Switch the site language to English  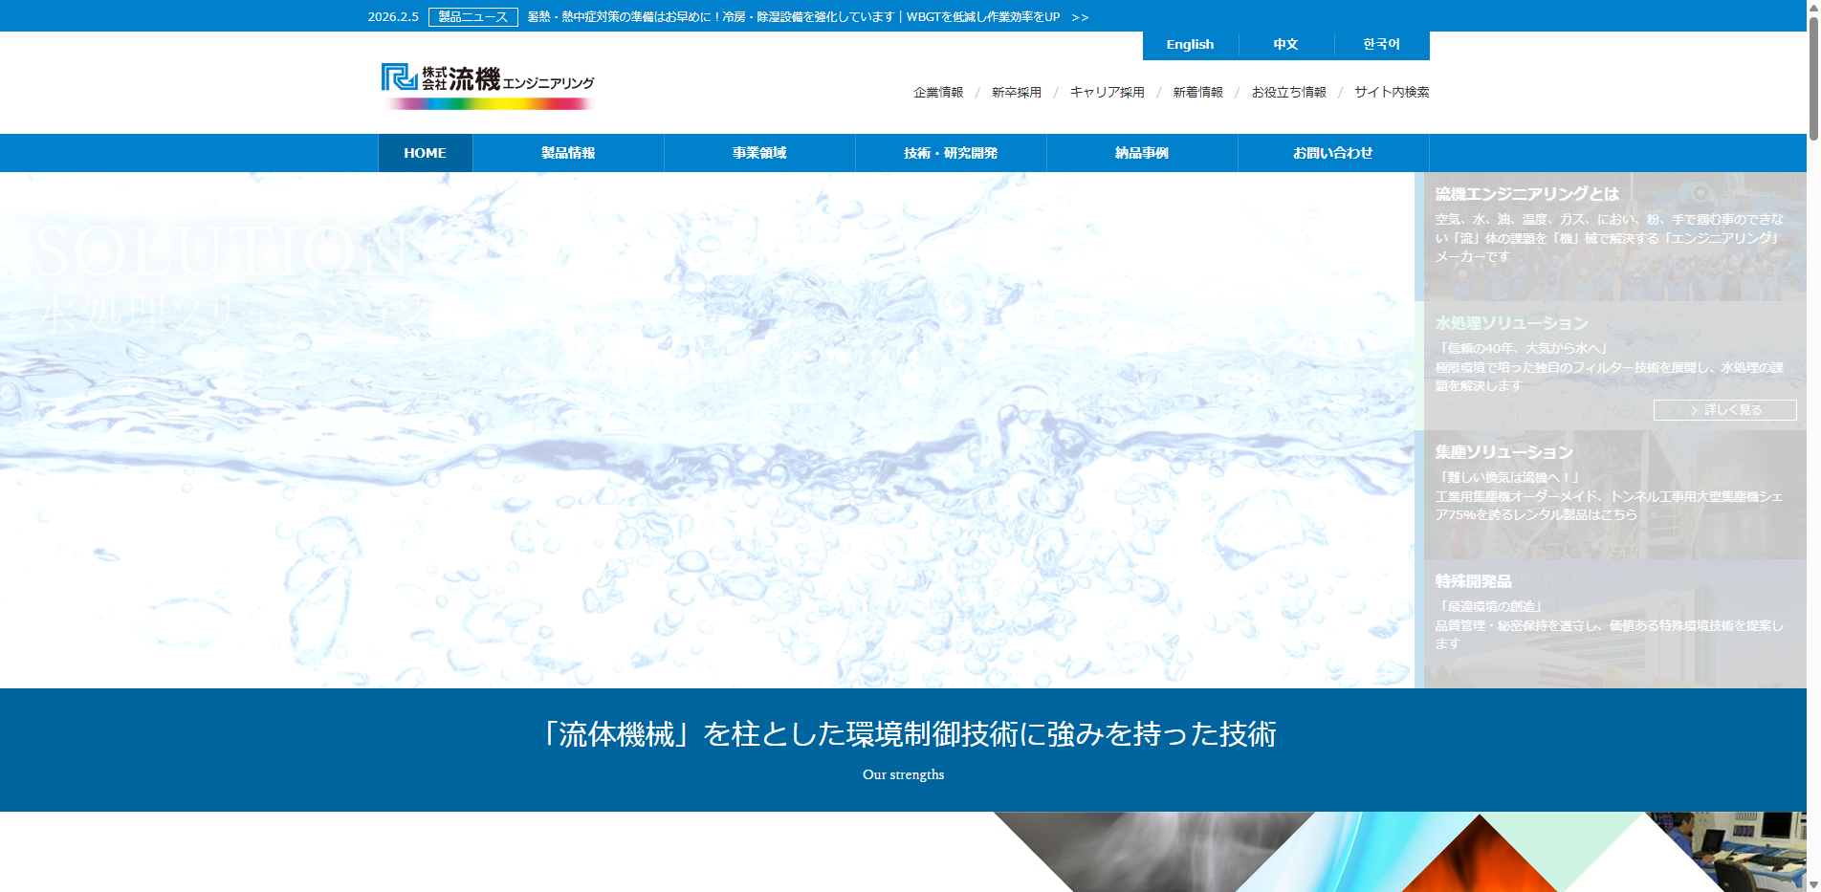[1190, 45]
